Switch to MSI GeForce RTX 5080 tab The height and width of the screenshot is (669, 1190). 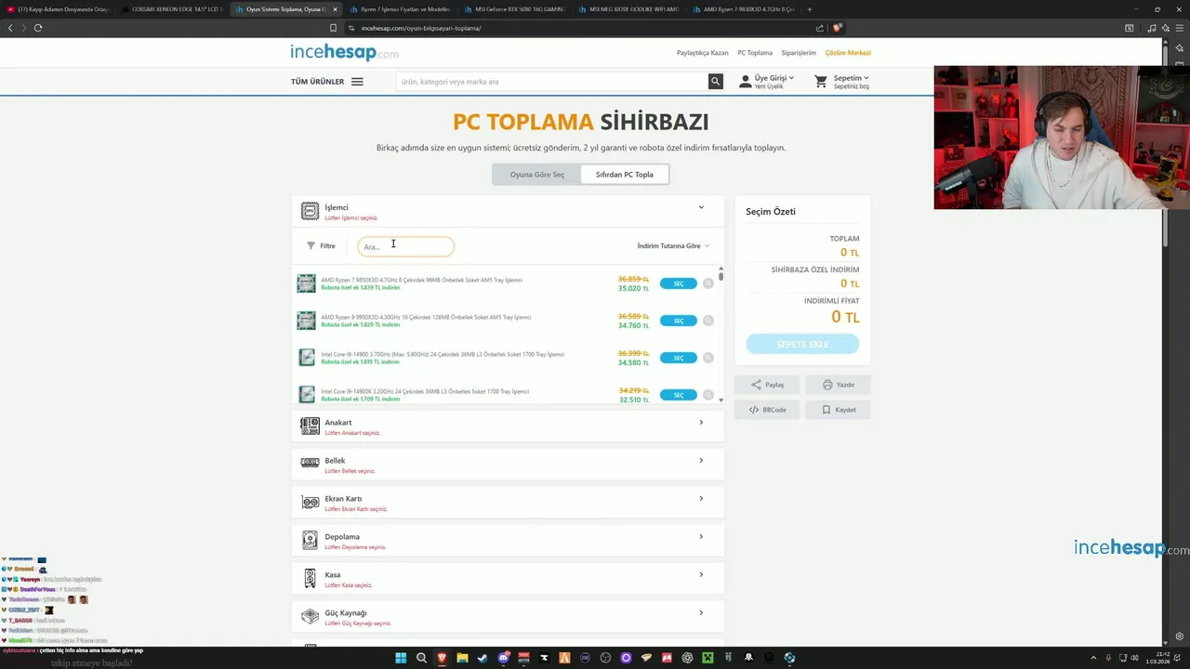click(x=514, y=9)
